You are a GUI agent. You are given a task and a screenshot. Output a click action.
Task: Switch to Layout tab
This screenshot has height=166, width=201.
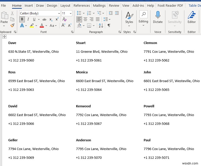point(65,6)
